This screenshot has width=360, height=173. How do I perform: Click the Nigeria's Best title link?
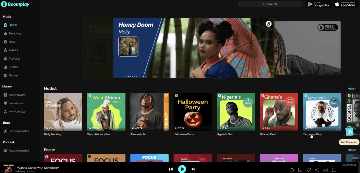[225, 134]
